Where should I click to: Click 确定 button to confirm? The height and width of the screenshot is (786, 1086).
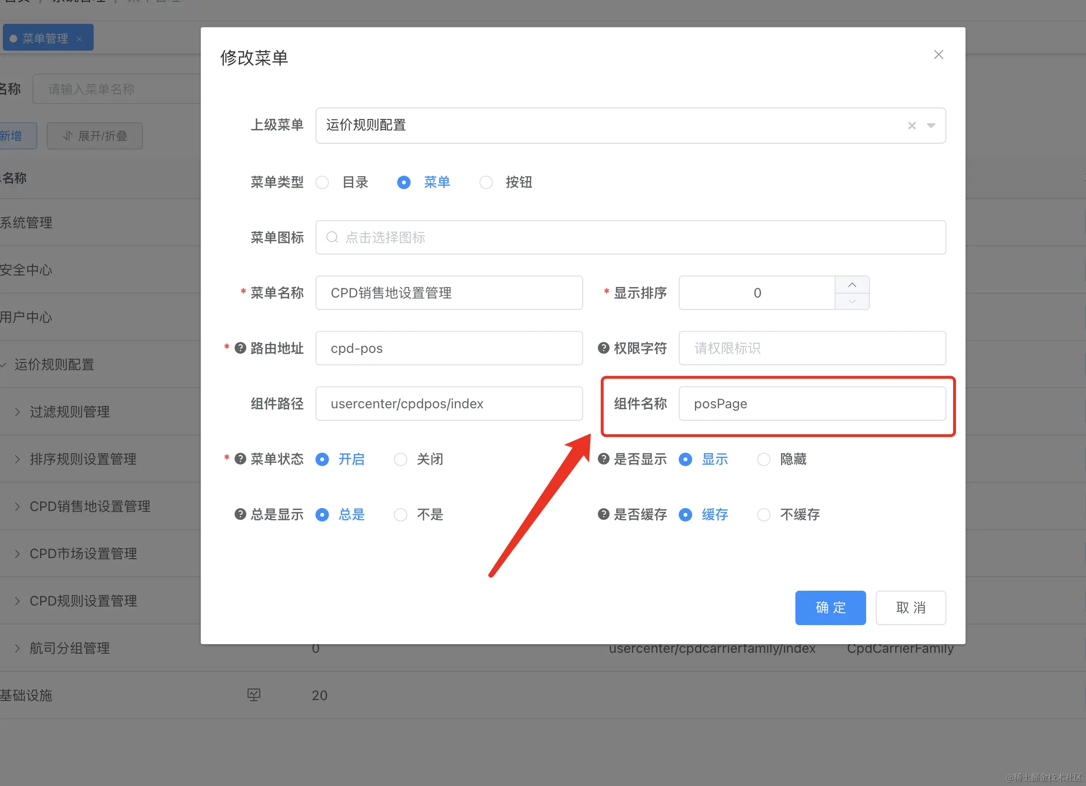830,607
